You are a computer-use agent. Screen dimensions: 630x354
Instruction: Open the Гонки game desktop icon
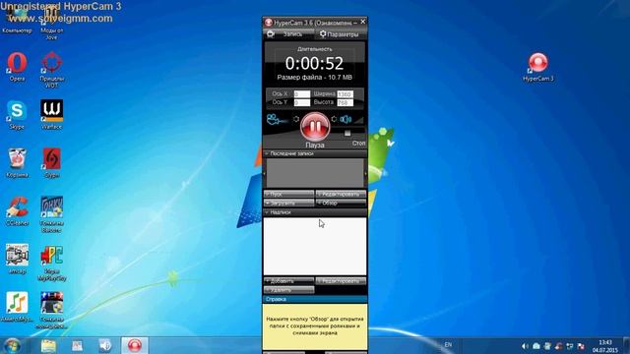[x=52, y=214]
